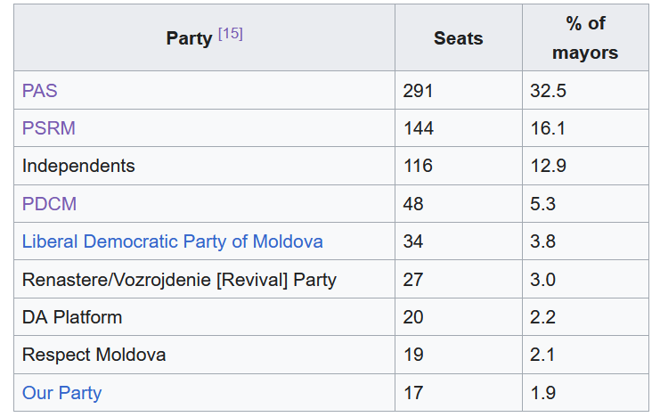Select the Independents row label
This screenshot has height=417, width=660.
[78, 166]
